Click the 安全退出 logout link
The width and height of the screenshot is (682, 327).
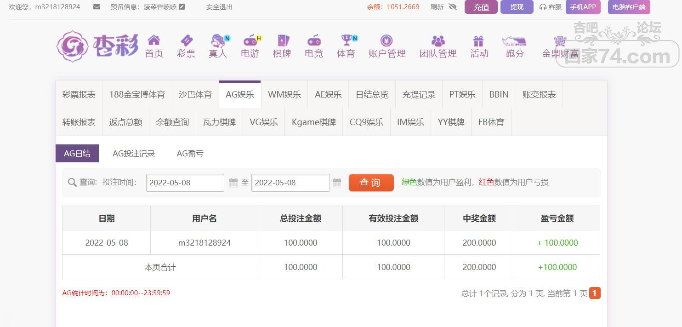click(219, 7)
